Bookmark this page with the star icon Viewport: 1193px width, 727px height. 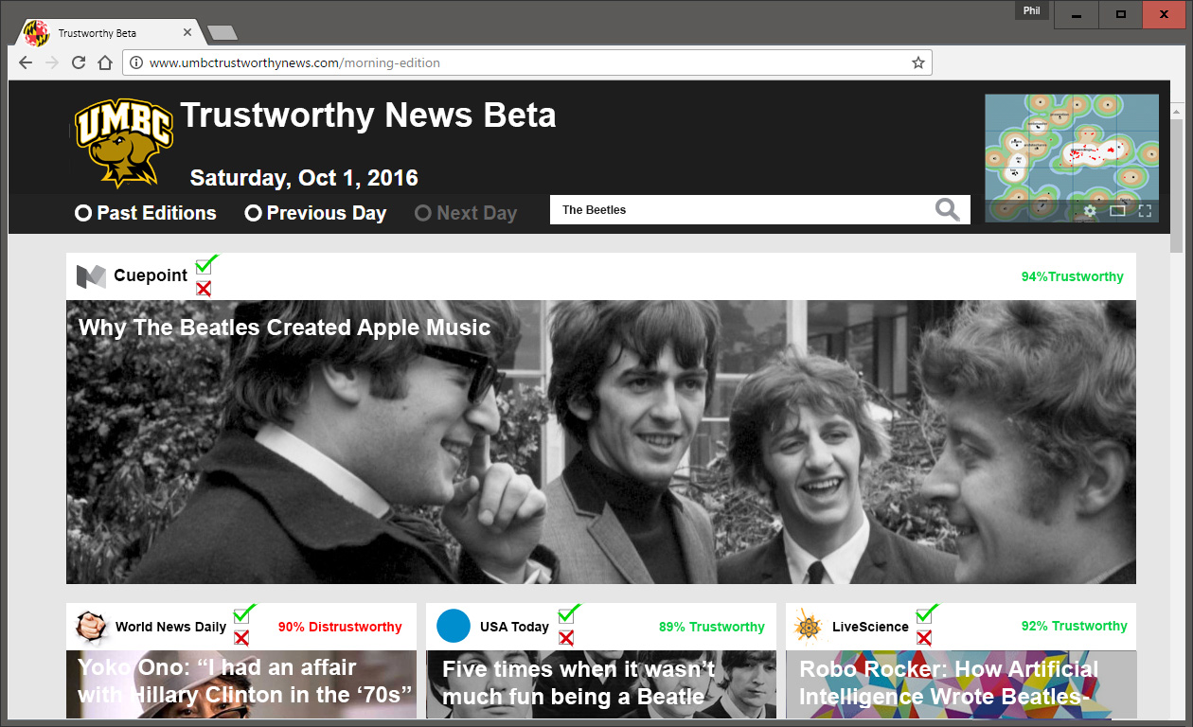click(917, 63)
